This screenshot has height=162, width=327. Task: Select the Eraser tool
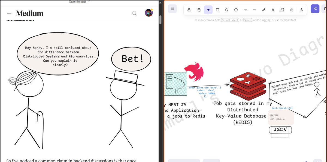pyautogui.click(x=291, y=10)
